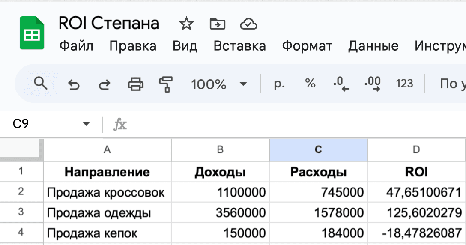The height and width of the screenshot is (245, 466).
Task: Select row 3 header
Action: 21,212
